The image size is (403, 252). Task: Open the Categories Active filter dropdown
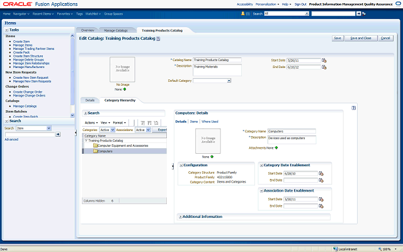113,130
